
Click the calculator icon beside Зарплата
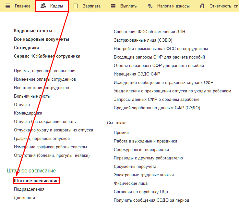click(76, 6)
